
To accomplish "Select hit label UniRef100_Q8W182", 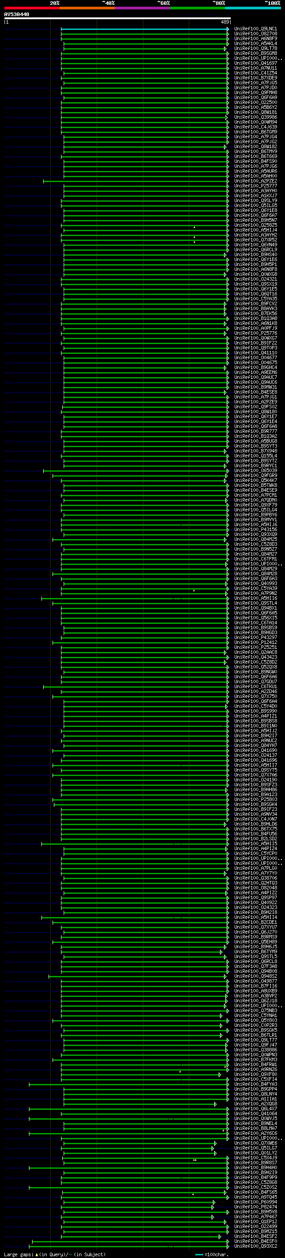I will 255,147.
